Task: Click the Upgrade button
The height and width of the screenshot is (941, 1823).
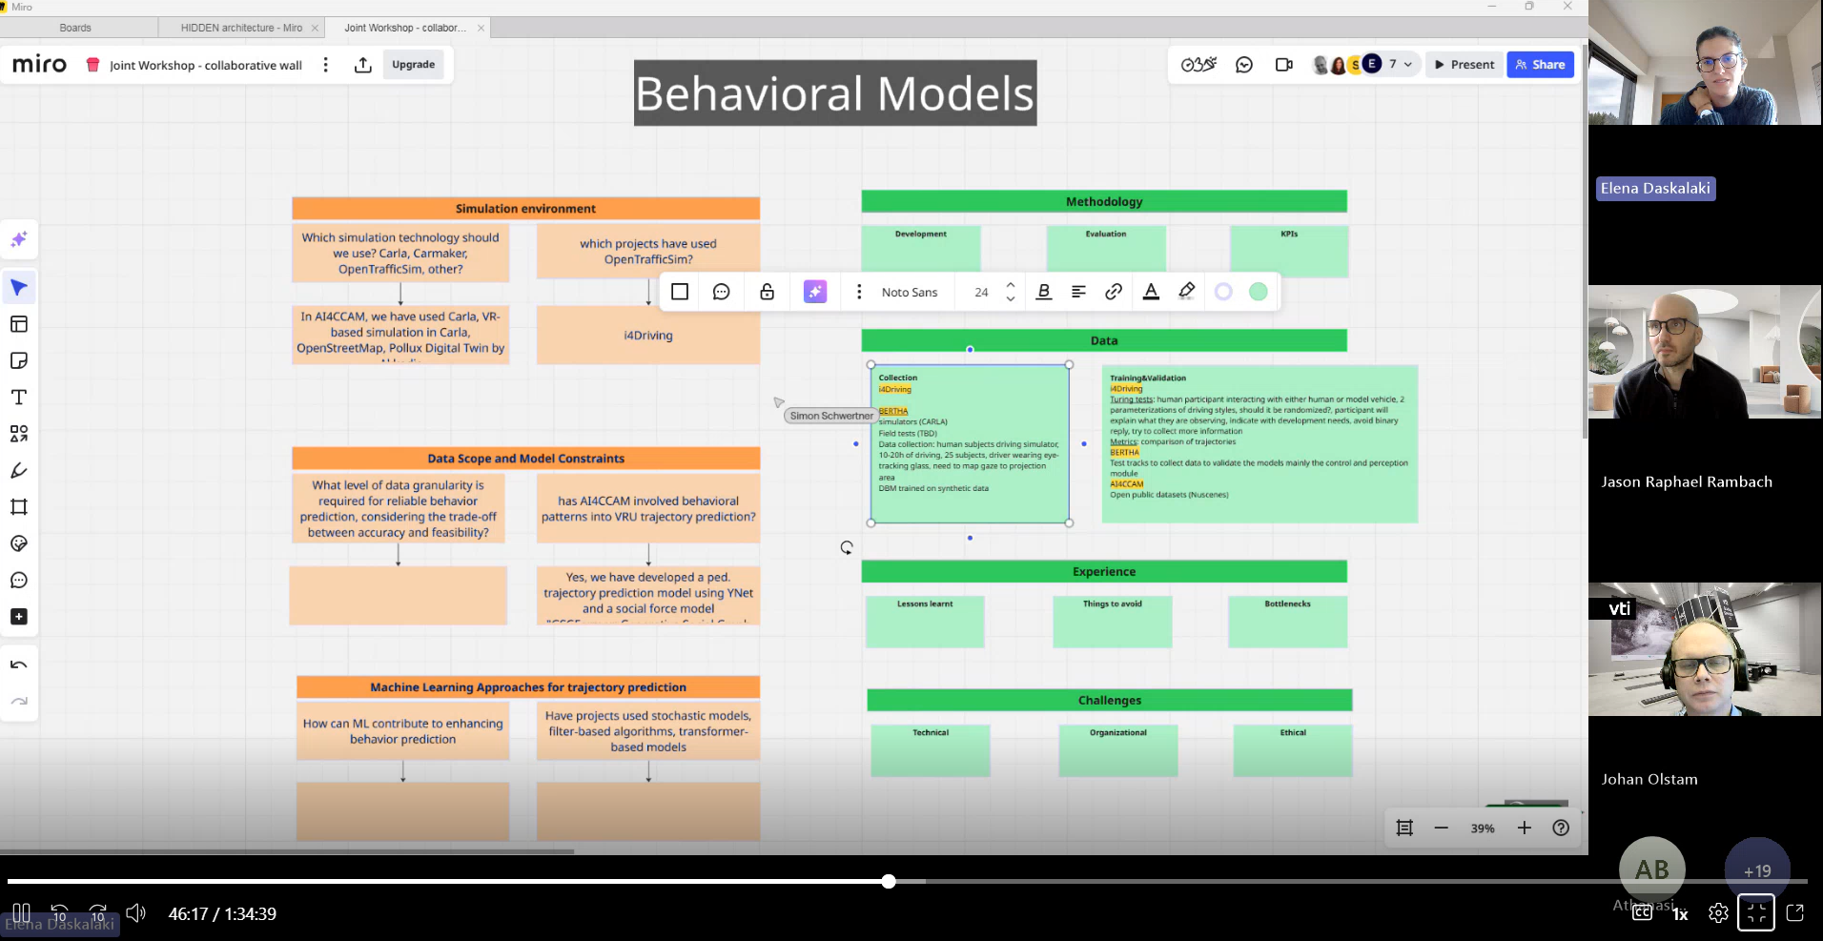Action: click(413, 65)
